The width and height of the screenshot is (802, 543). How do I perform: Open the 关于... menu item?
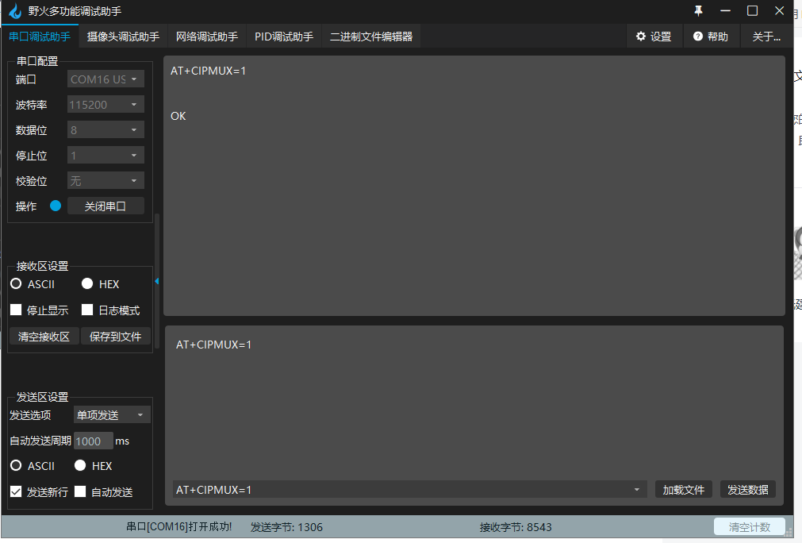tap(766, 37)
